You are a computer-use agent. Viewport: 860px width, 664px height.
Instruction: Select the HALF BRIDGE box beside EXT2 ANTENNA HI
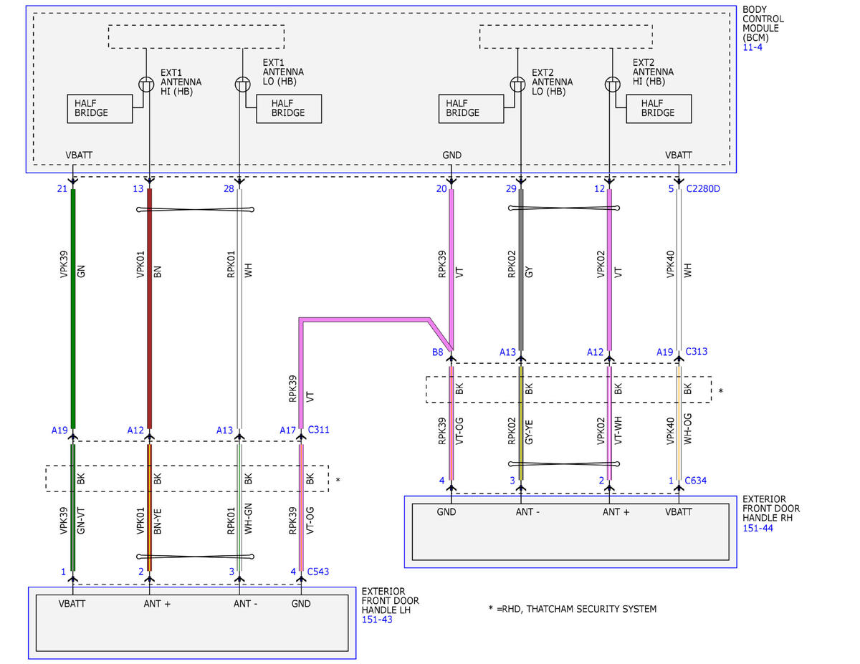click(659, 108)
